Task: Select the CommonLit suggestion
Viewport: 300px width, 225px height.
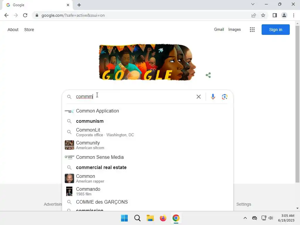Action: (x=148, y=132)
